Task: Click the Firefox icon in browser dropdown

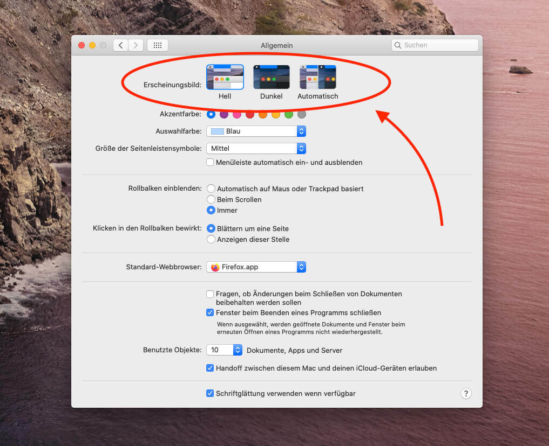Action: tap(215, 267)
